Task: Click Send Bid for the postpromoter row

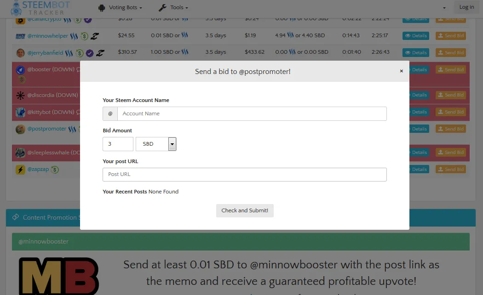Action: pyautogui.click(x=451, y=129)
